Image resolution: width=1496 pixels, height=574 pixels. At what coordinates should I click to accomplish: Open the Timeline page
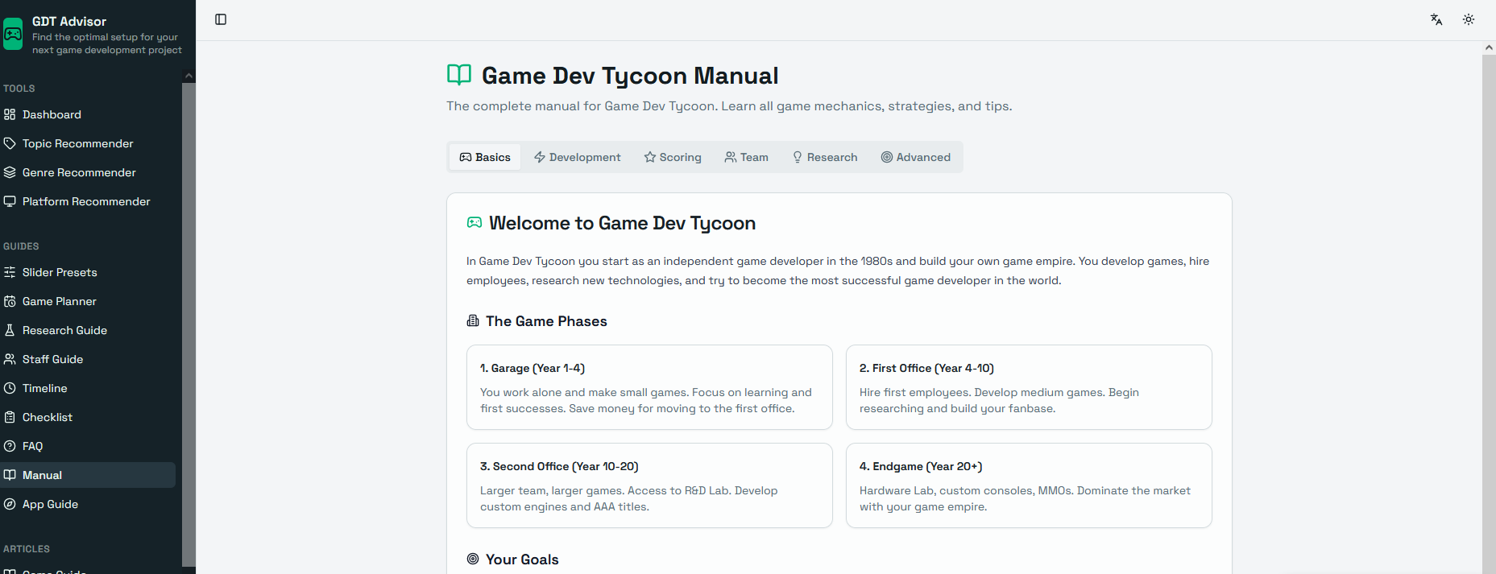[88, 388]
